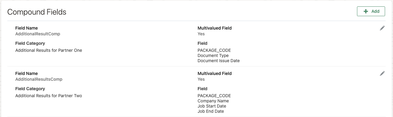
Task: Click the plus icon in Add button
Action: (366, 11)
